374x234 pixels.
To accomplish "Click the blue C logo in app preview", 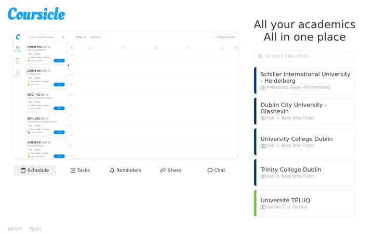I will [18, 37].
